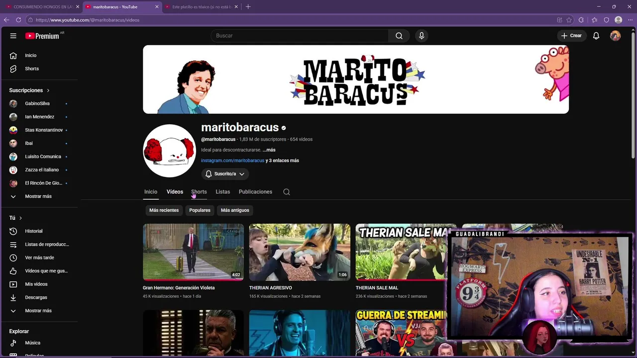Viewport: 637px width, 358px height.
Task: Click the page vertical scrollbar
Action: point(634,95)
